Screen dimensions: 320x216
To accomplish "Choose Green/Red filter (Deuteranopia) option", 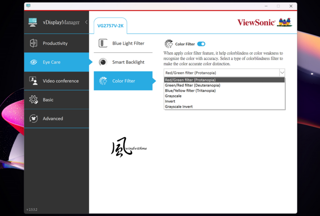I will [x=224, y=85].
